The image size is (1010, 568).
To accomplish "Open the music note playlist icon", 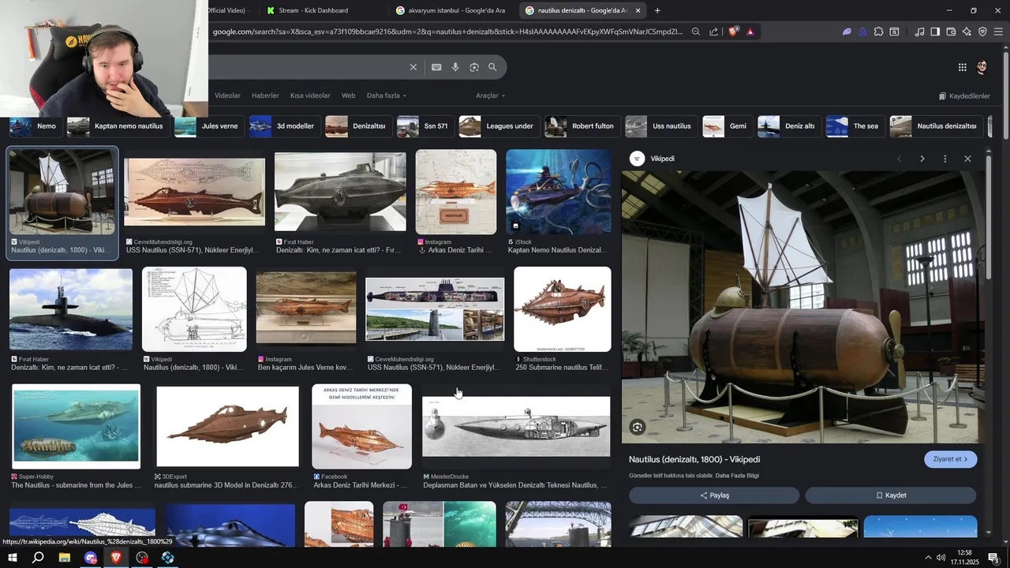I will pos(919,32).
